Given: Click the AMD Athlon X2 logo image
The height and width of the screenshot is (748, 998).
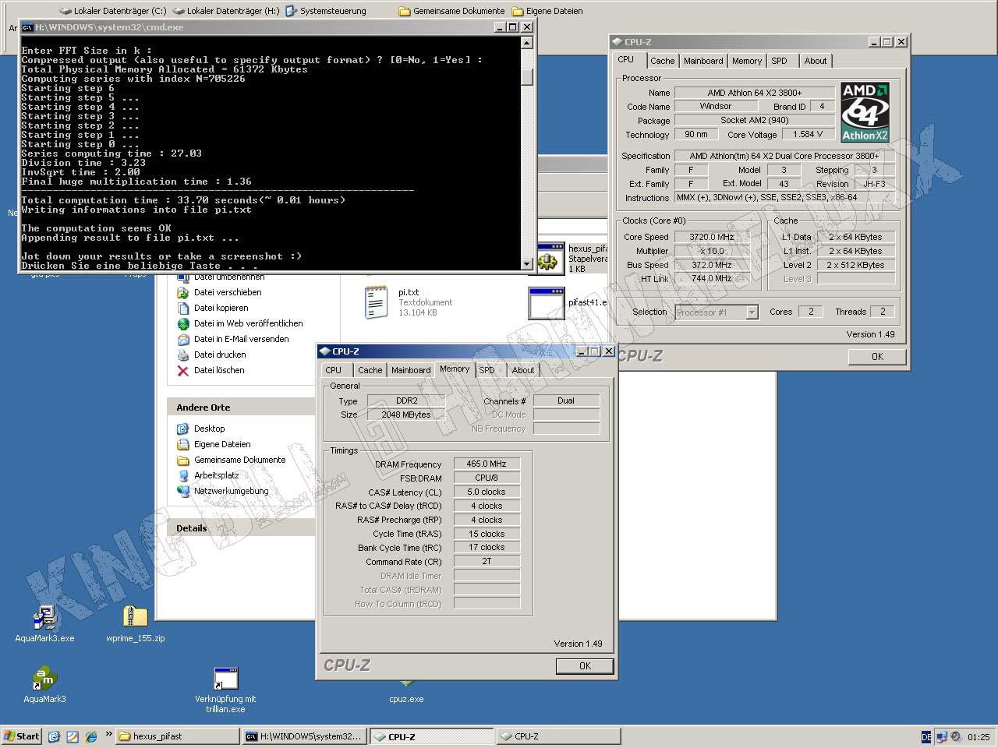Looking at the screenshot, I should pos(865,112).
